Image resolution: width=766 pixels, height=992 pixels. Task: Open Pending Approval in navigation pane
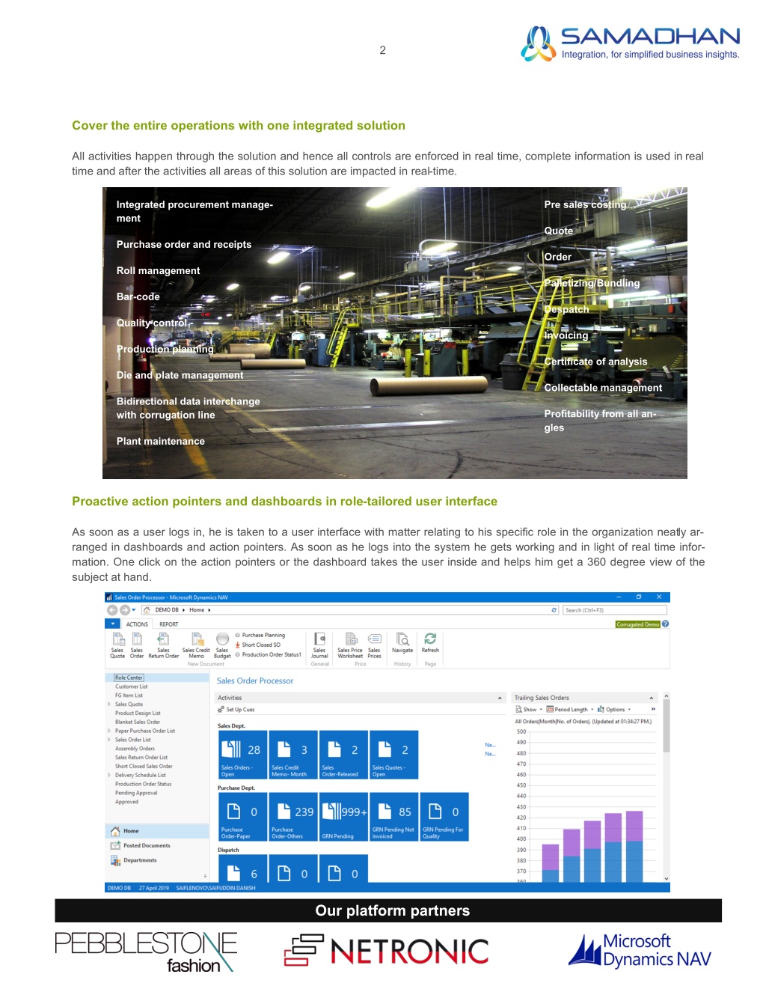pos(136,793)
